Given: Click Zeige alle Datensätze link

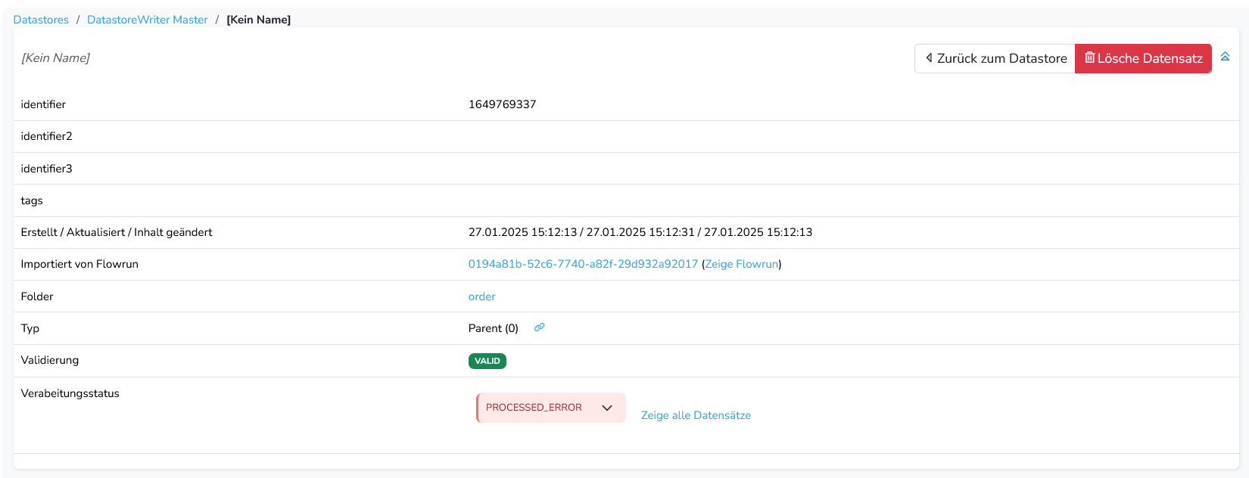Looking at the screenshot, I should [x=695, y=415].
